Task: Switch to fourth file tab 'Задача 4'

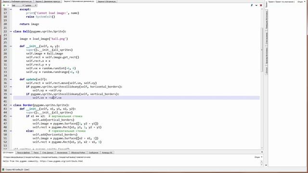Action: coord(107,1)
